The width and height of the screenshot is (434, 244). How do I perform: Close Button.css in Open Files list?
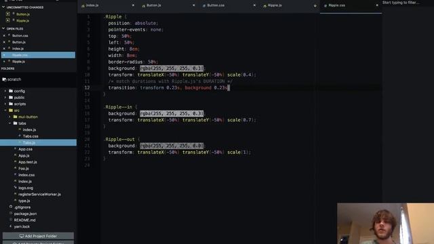[x=4, y=36]
